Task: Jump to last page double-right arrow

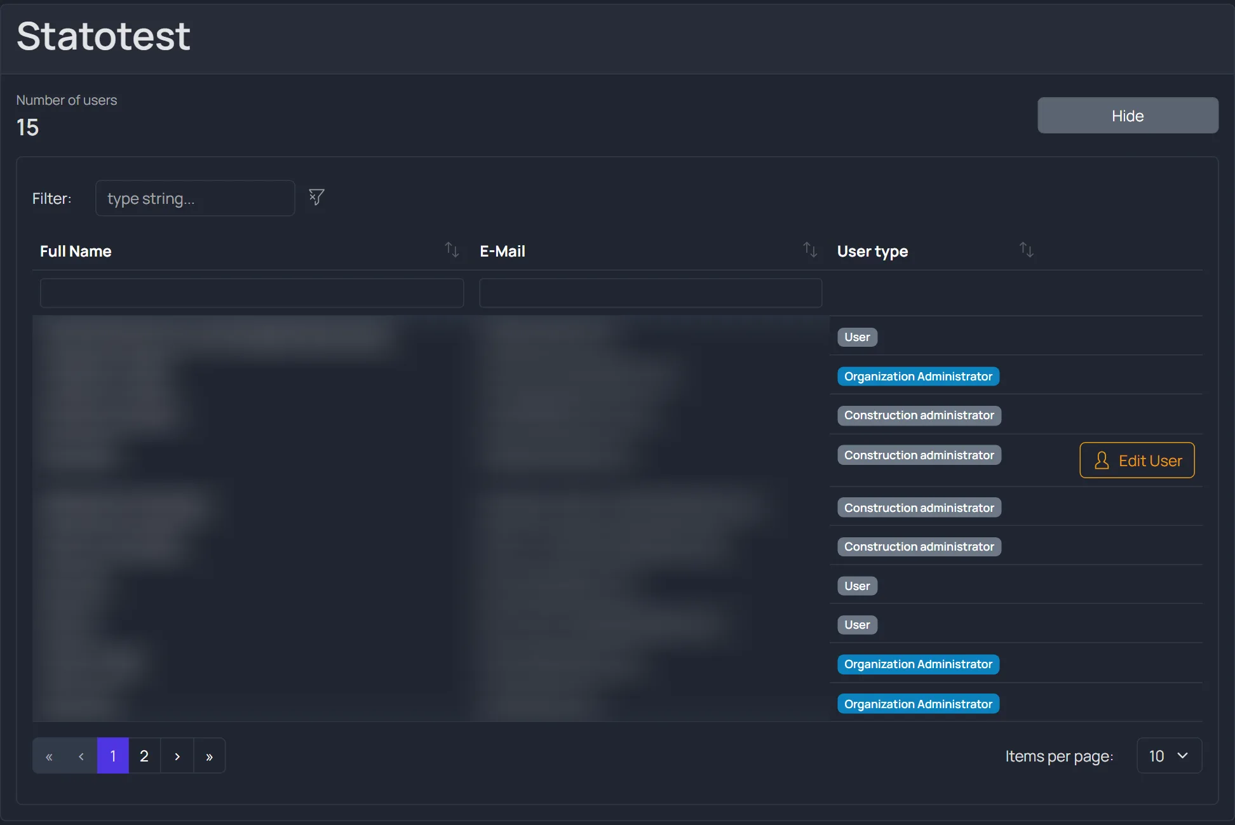Action: (x=210, y=756)
